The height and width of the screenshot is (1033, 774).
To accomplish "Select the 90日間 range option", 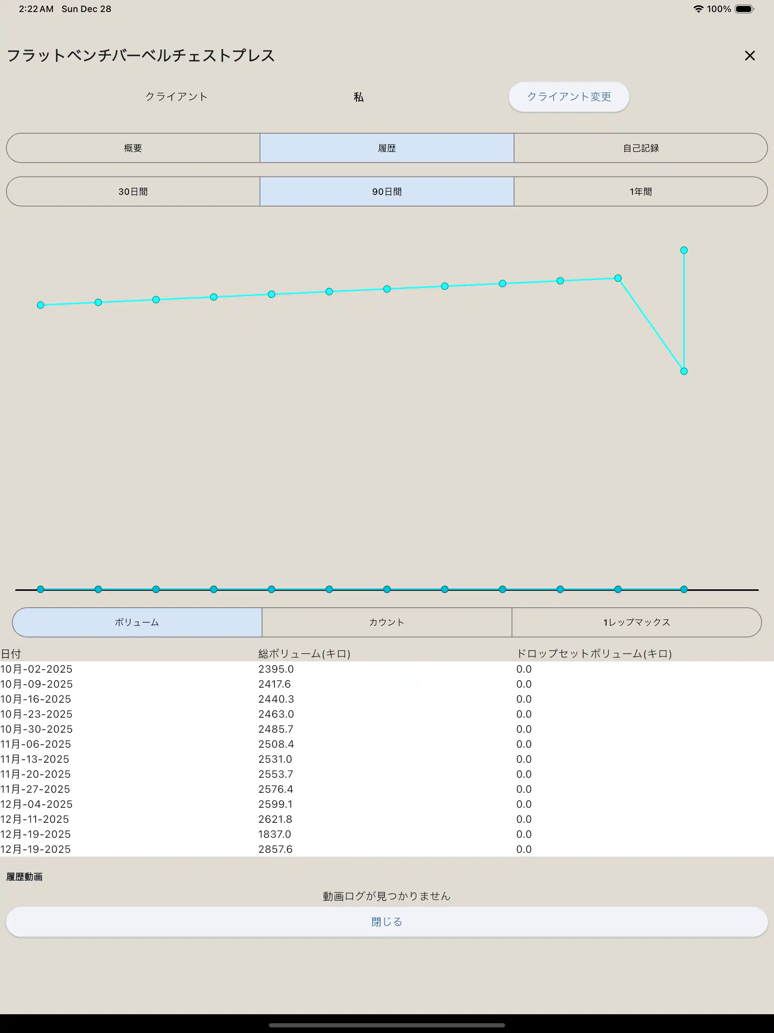I will click(x=386, y=191).
